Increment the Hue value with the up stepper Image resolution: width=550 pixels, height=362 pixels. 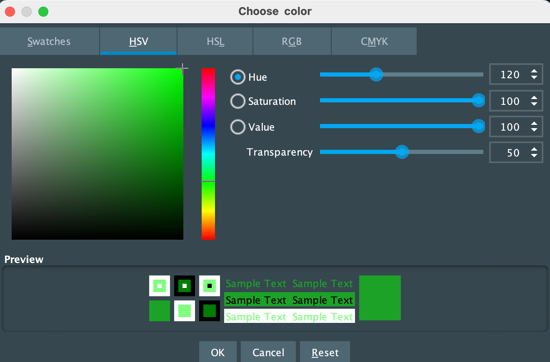(x=534, y=71)
